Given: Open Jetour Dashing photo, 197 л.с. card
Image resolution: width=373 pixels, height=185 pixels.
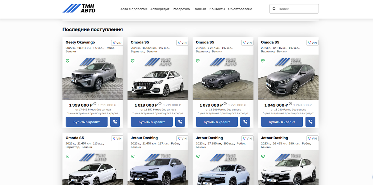Looking at the screenshot, I should coord(158,168).
